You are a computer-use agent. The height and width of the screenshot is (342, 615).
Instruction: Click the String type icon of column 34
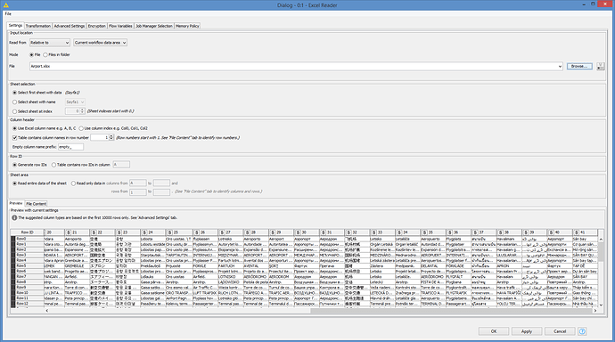click(x=399, y=232)
